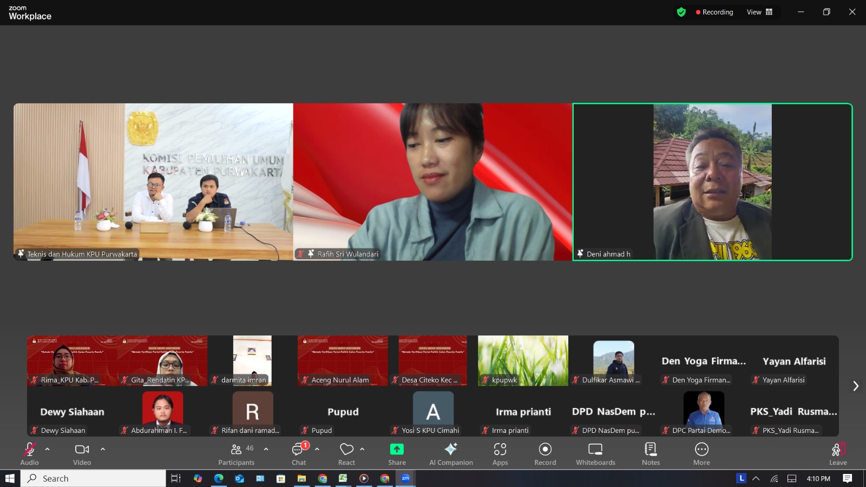The height and width of the screenshot is (487, 866).
Task: Open the Whiteboards tool
Action: [x=595, y=453]
